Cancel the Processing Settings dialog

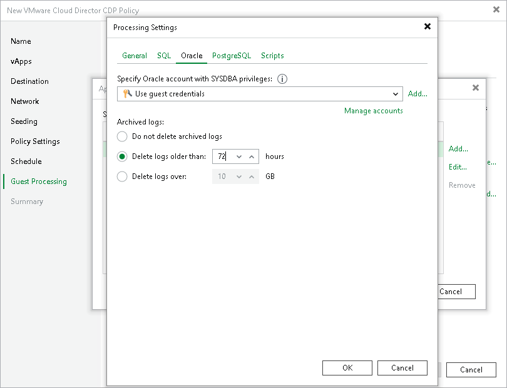point(402,368)
